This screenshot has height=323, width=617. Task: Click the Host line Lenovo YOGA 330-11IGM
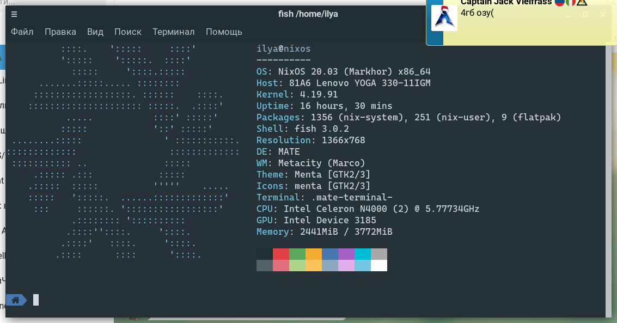pyautogui.click(x=344, y=83)
